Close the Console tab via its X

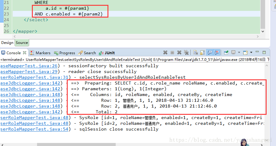pos(25,53)
